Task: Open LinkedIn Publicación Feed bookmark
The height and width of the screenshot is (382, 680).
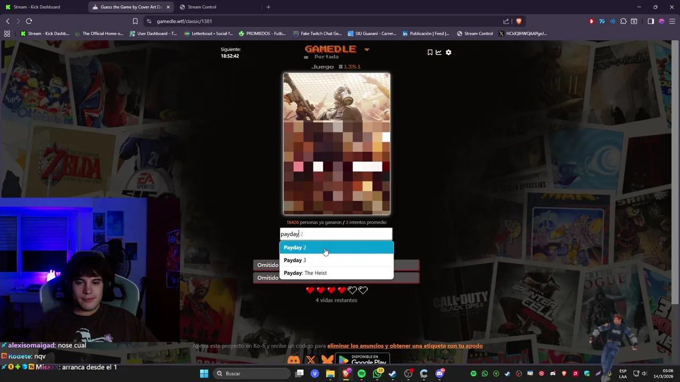Action: pyautogui.click(x=426, y=33)
